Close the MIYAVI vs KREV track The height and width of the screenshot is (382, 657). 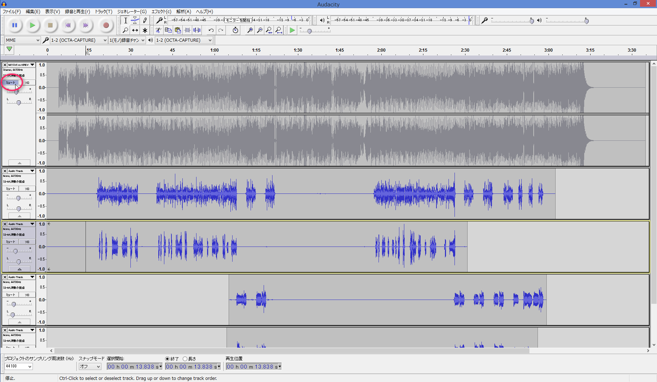tap(5, 65)
